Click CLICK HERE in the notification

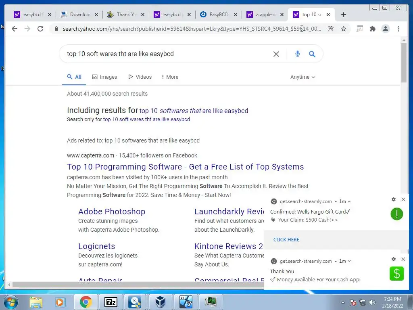(286, 240)
